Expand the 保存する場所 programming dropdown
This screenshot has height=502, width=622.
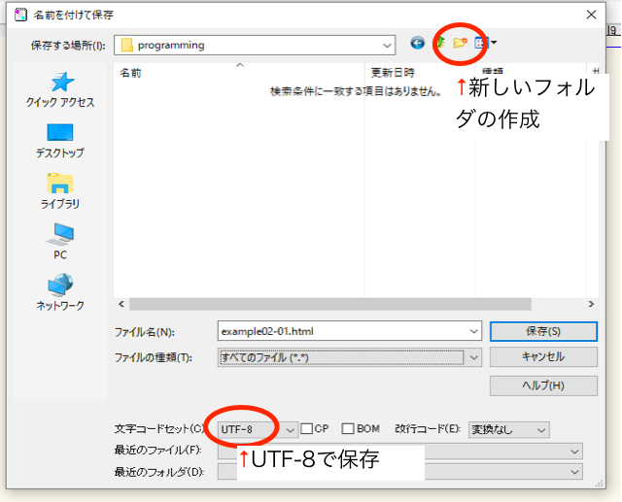388,45
